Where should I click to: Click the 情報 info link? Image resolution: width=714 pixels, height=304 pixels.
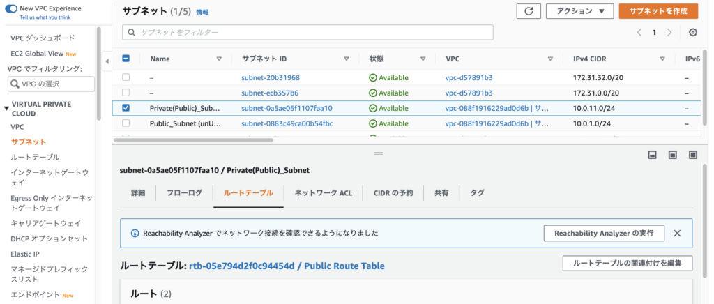(x=203, y=13)
